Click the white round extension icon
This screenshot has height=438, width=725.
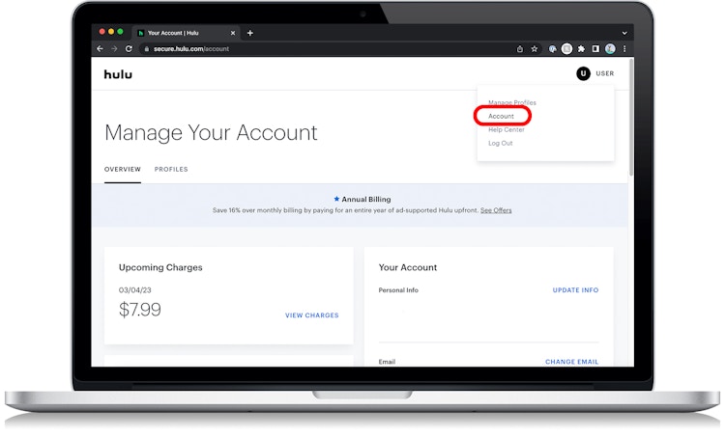566,49
